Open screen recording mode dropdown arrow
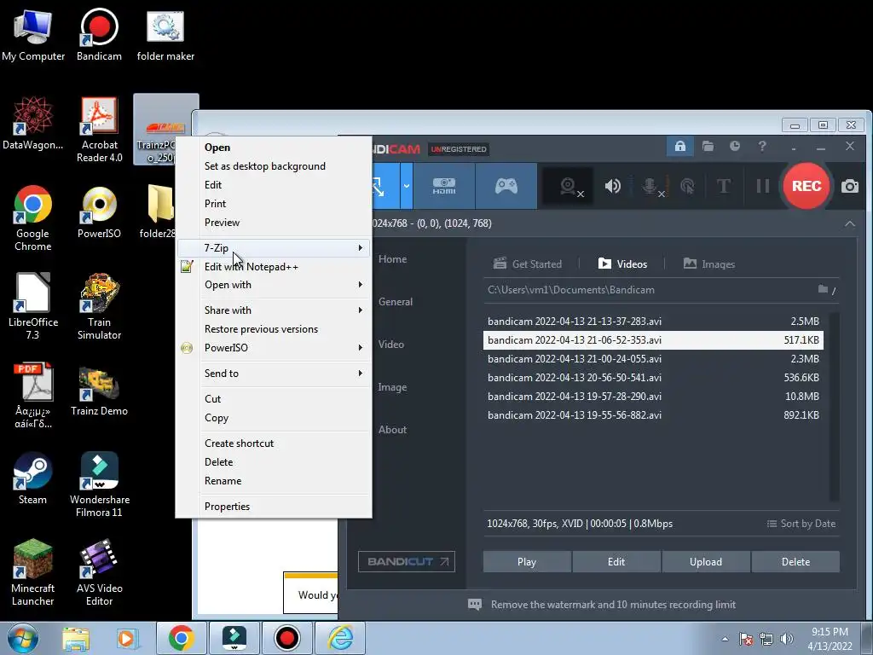 pos(407,186)
